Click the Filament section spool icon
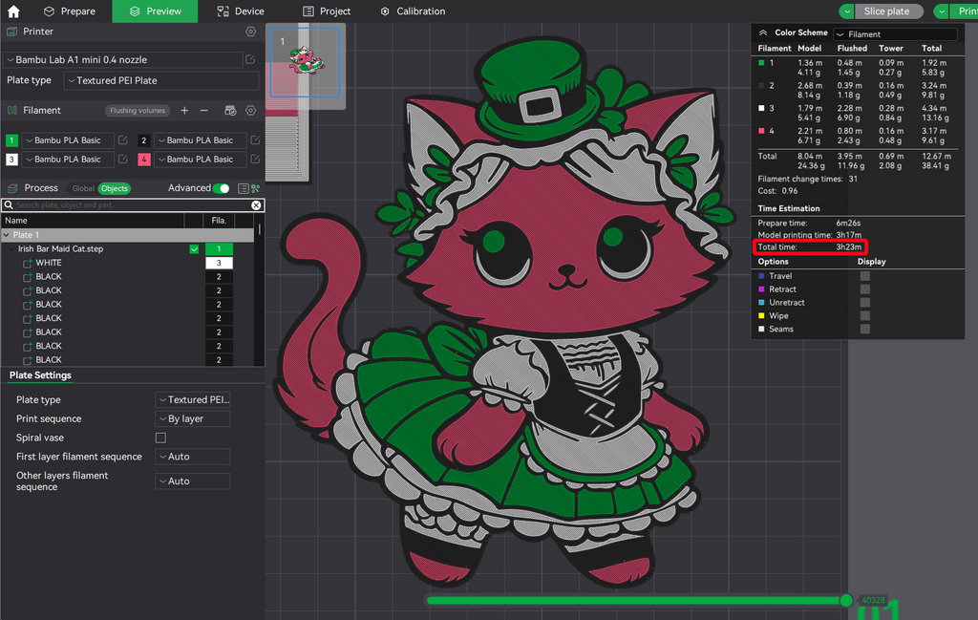This screenshot has height=620, width=978. coord(11,111)
